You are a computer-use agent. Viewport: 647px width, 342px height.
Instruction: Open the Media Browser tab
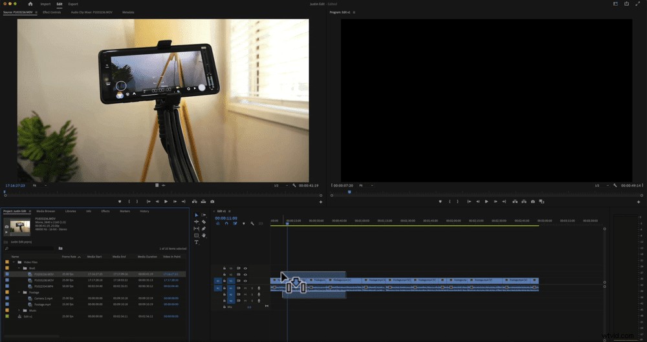pyautogui.click(x=46, y=211)
